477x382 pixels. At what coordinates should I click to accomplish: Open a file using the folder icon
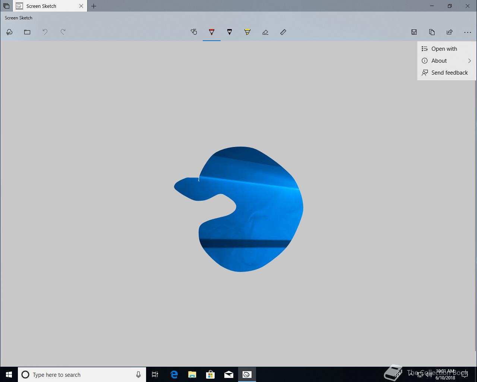[27, 32]
